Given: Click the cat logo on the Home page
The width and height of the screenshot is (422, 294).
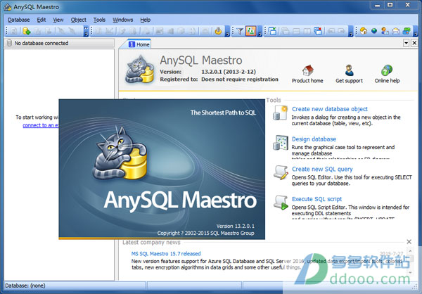Looking at the screenshot, I should point(140,69).
